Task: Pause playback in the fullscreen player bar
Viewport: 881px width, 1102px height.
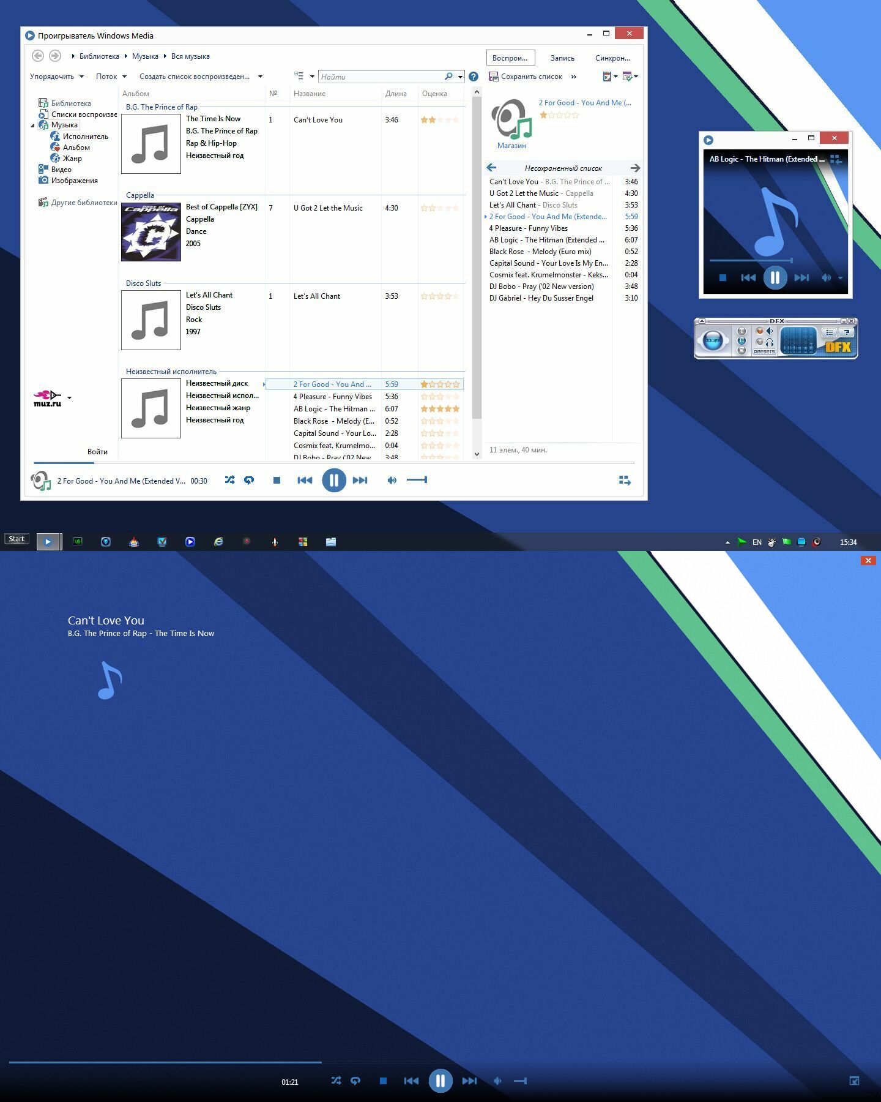Action: (x=441, y=1081)
